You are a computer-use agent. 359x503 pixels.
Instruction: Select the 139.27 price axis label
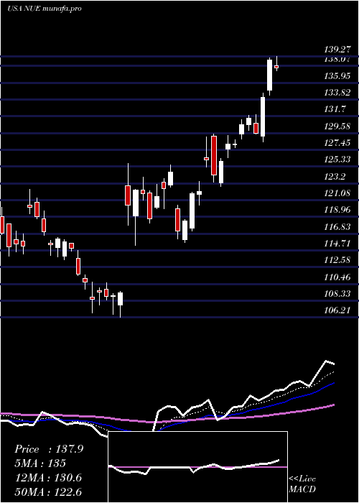click(337, 50)
